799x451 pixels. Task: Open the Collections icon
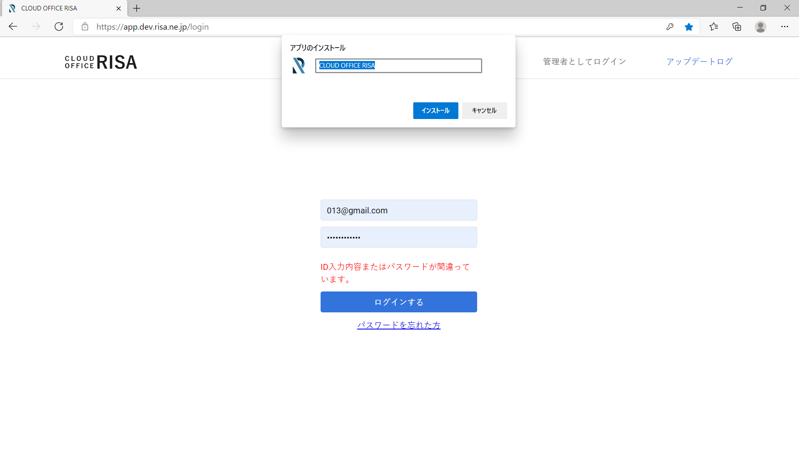coord(737,27)
